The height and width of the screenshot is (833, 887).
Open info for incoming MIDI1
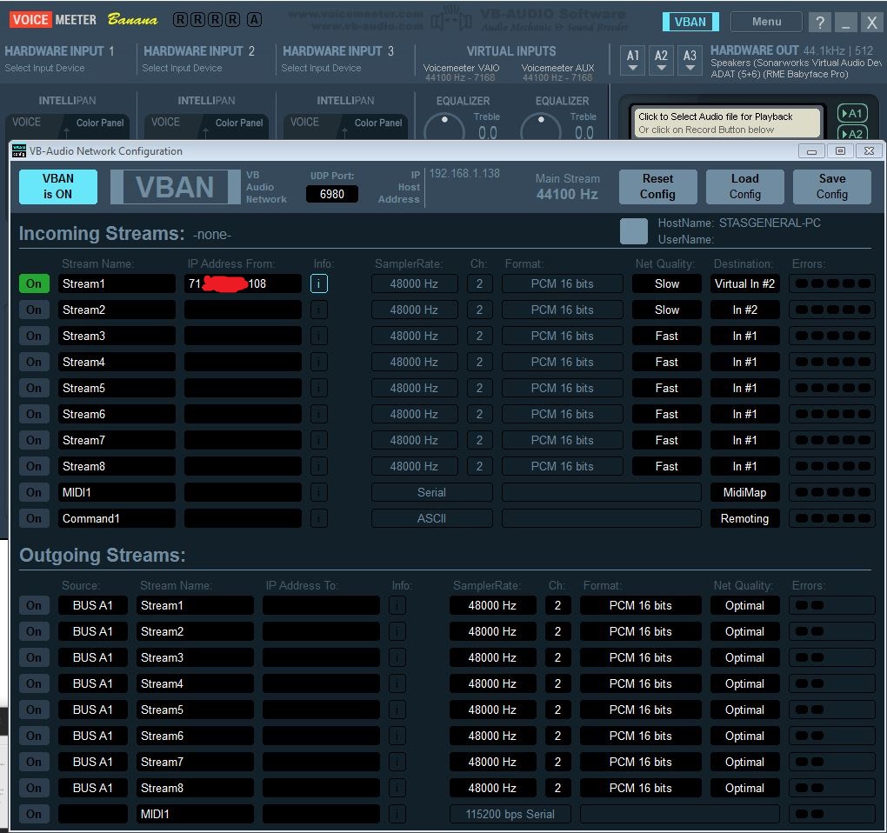click(318, 492)
